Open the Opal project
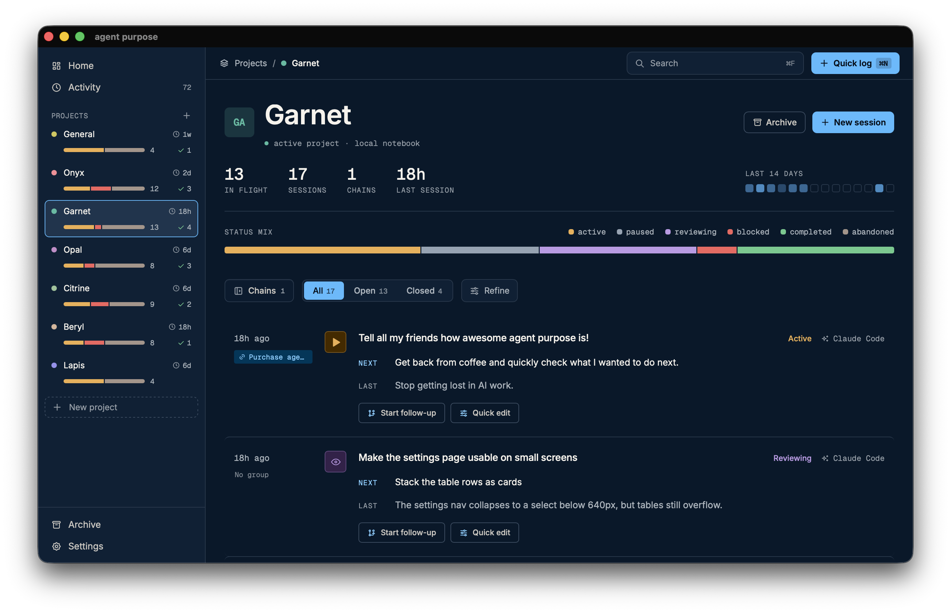The width and height of the screenshot is (951, 613). coord(121,257)
